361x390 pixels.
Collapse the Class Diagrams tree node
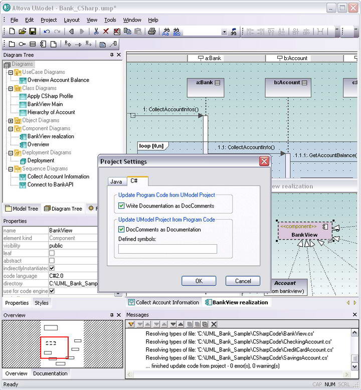point(11,89)
